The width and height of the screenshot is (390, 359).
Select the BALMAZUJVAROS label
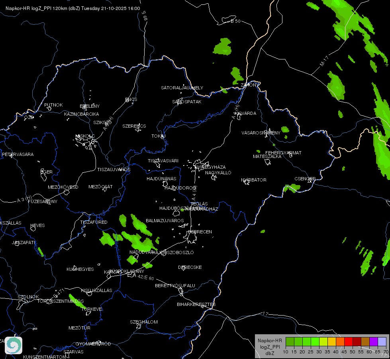pyautogui.click(x=165, y=221)
